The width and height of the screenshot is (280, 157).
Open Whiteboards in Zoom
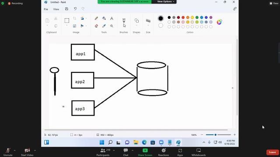[x=199, y=152]
